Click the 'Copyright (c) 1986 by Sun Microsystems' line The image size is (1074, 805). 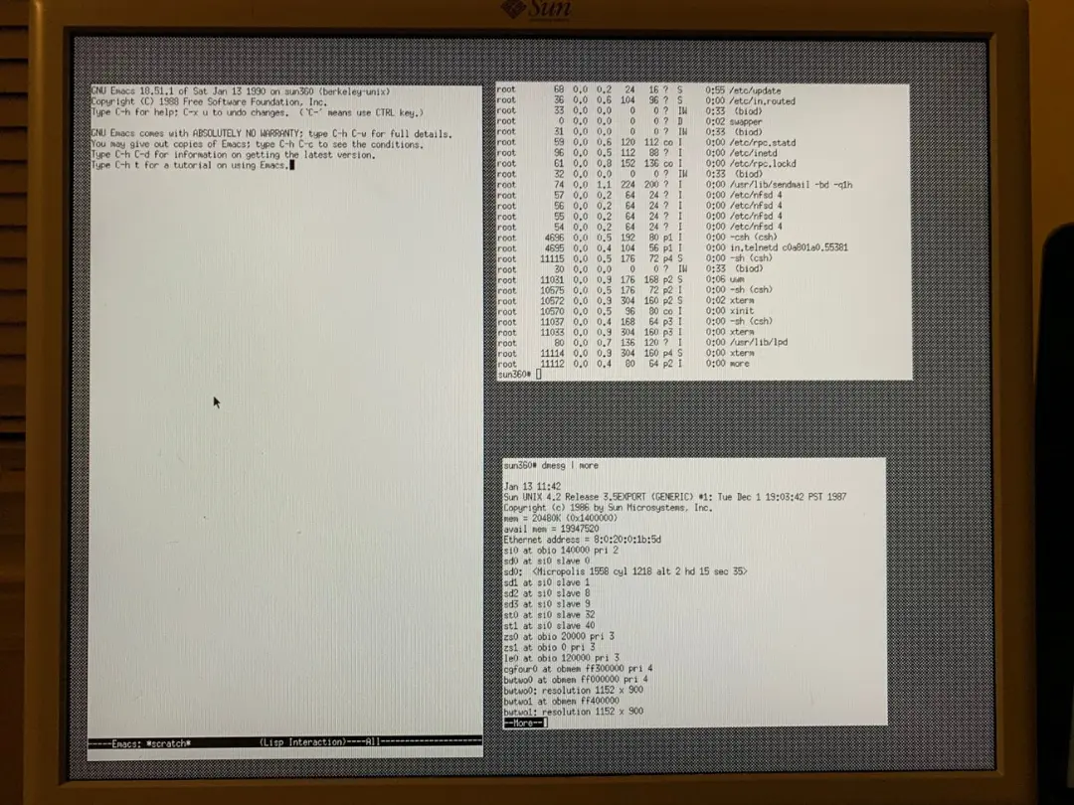(x=609, y=508)
